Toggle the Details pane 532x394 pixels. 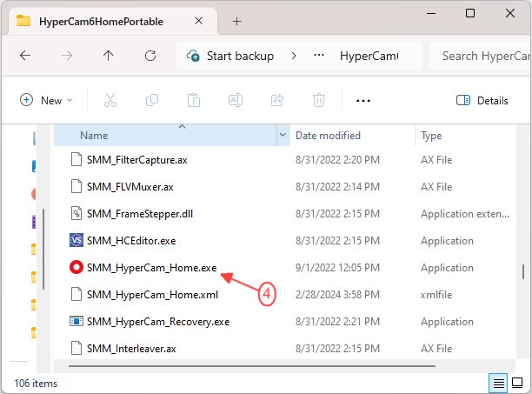pyautogui.click(x=482, y=100)
